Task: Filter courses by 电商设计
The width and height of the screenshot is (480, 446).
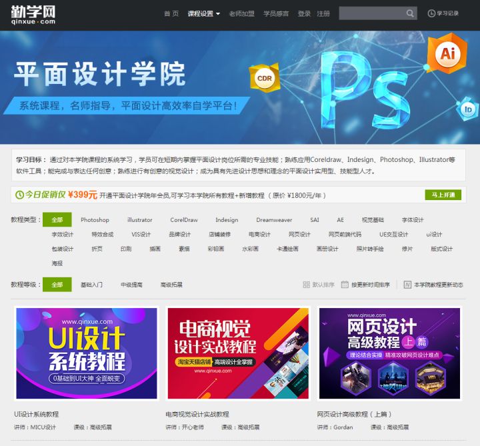Action: coord(259,235)
